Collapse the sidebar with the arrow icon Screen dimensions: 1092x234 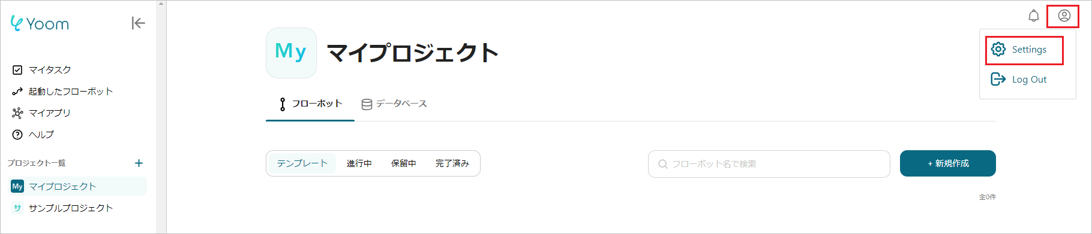138,23
